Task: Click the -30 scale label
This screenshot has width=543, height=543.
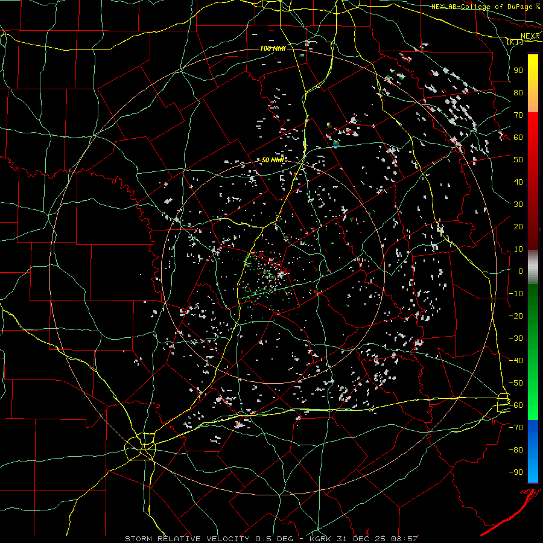Action: pyautogui.click(x=516, y=338)
